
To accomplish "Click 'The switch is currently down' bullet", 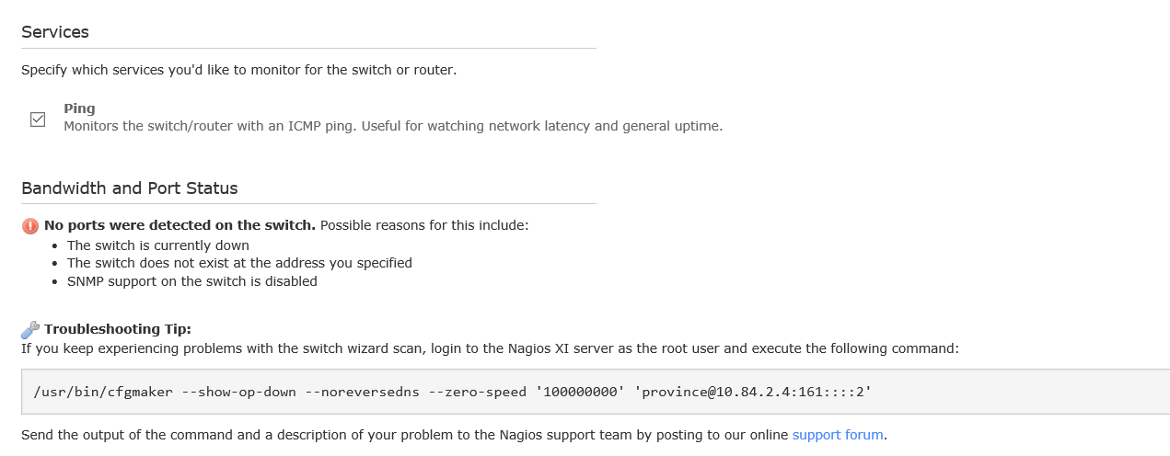I will click(x=157, y=245).
